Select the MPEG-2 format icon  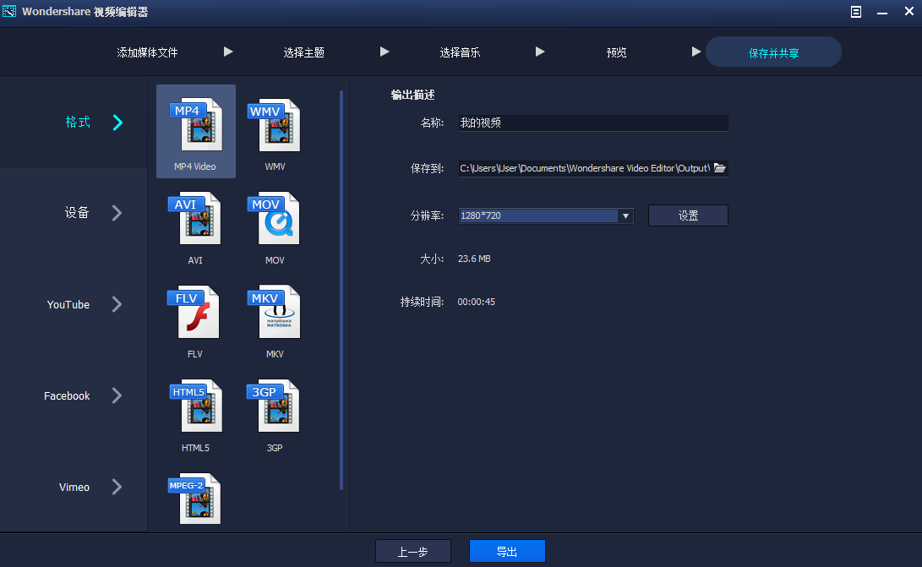194,499
